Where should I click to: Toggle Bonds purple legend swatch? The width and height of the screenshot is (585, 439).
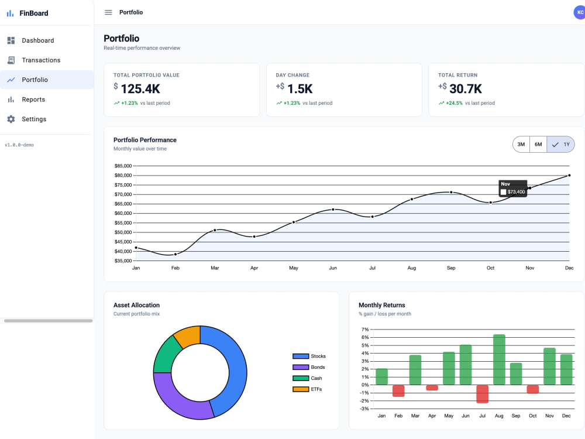(x=301, y=367)
